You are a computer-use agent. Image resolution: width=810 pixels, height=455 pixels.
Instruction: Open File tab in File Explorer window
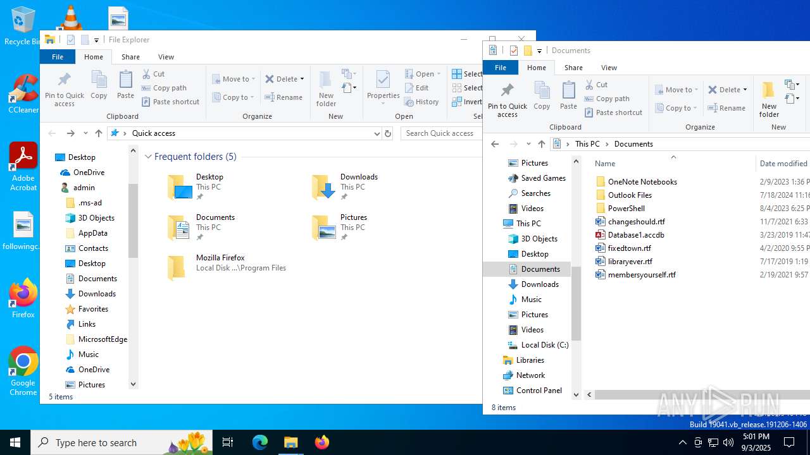58,57
